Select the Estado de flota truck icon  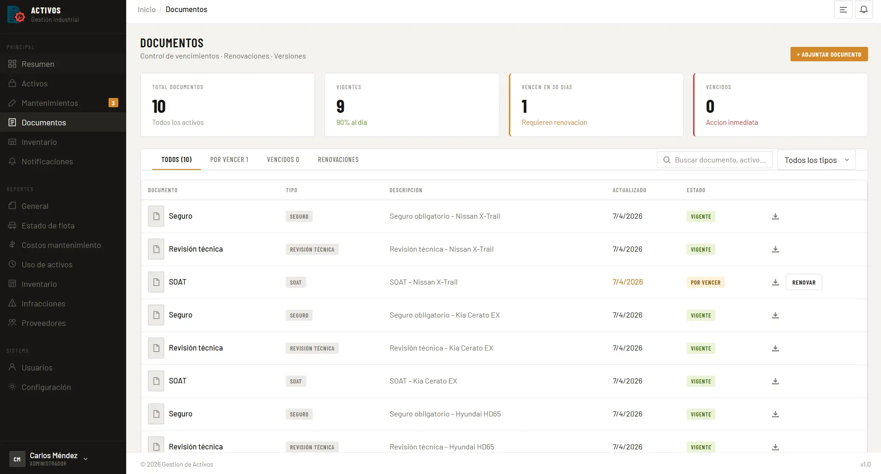(x=13, y=226)
